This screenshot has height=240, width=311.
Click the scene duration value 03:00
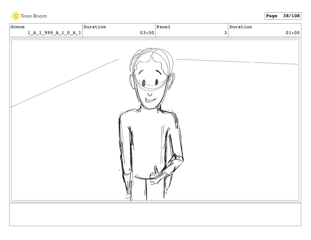pos(147,33)
